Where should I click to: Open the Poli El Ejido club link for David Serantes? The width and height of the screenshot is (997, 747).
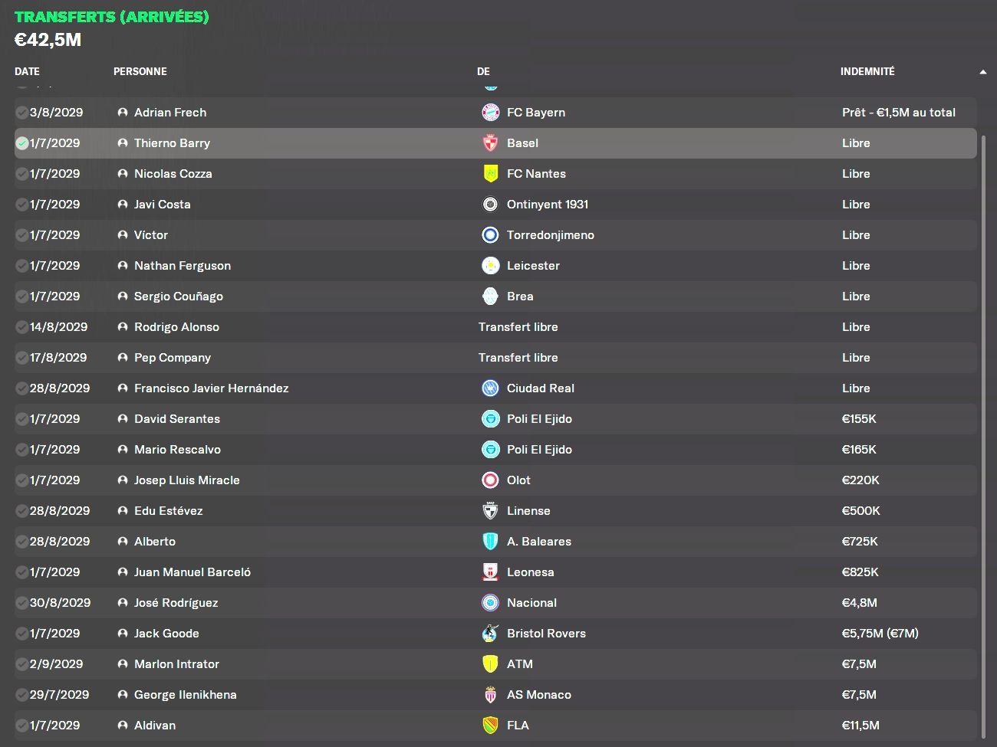(539, 419)
